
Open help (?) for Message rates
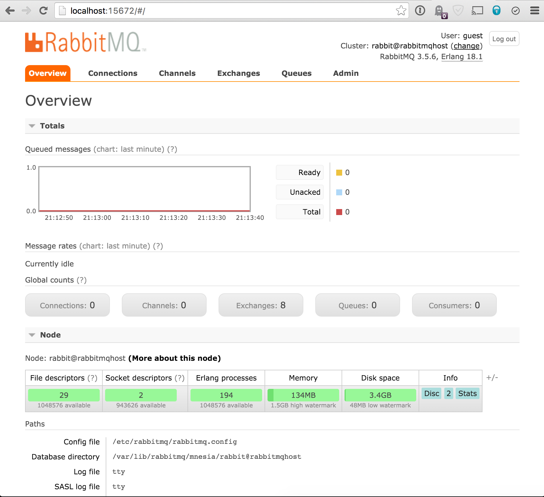pyautogui.click(x=158, y=246)
